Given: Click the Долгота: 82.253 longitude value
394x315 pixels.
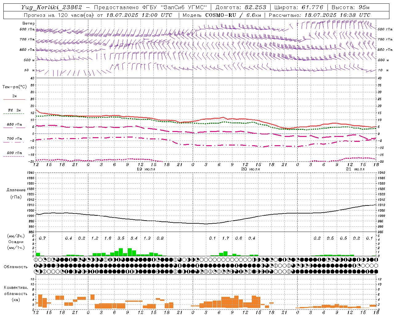Looking at the screenshot, I should click(242, 7).
